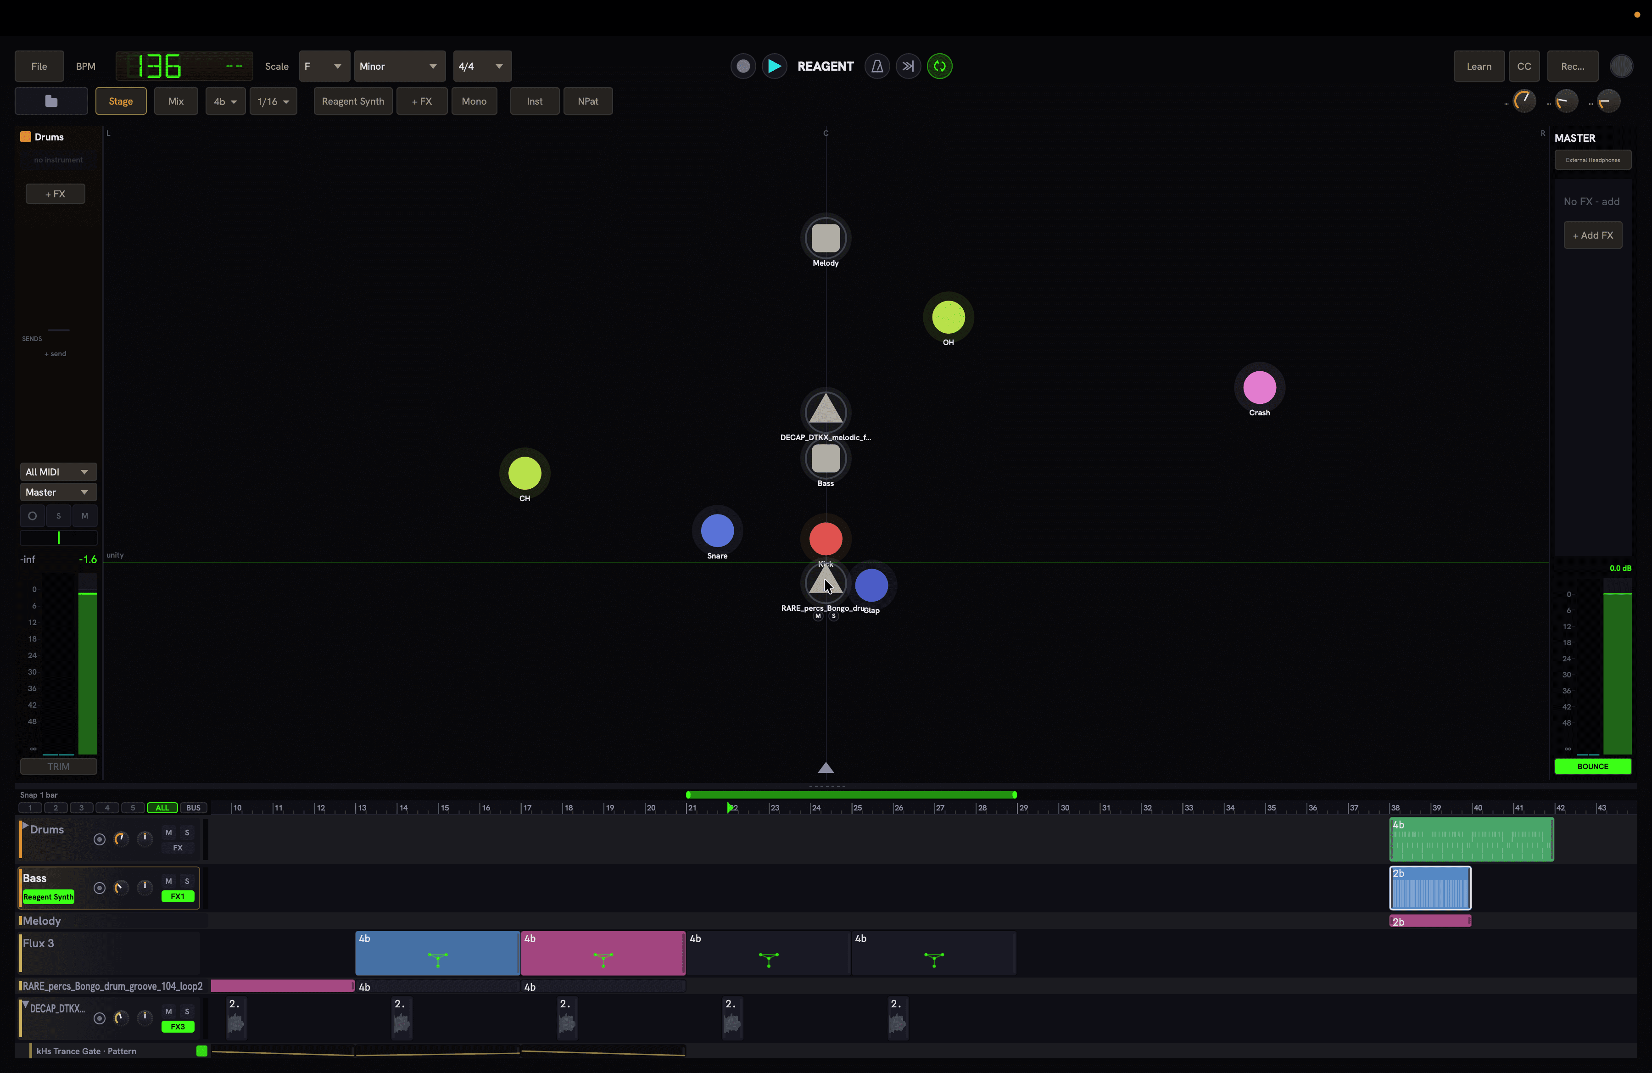1652x1073 pixels.
Task: Arm record on the Bass track
Action: tap(99, 888)
